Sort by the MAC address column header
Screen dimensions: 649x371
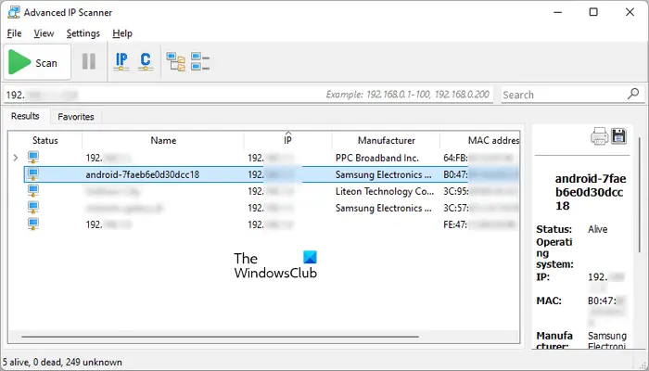coord(480,140)
